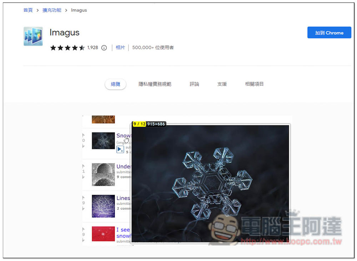
Task: Downvote the Under post arrow
Action: pyautogui.click(x=83, y=177)
